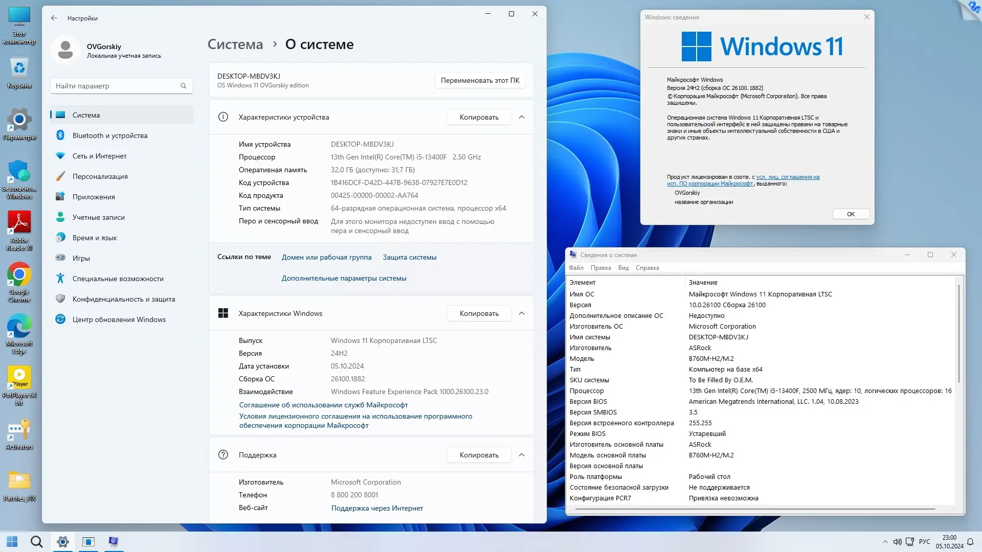This screenshot has width=982, height=552.
Task: Collapse the Характеристики устройства section
Action: (522, 117)
